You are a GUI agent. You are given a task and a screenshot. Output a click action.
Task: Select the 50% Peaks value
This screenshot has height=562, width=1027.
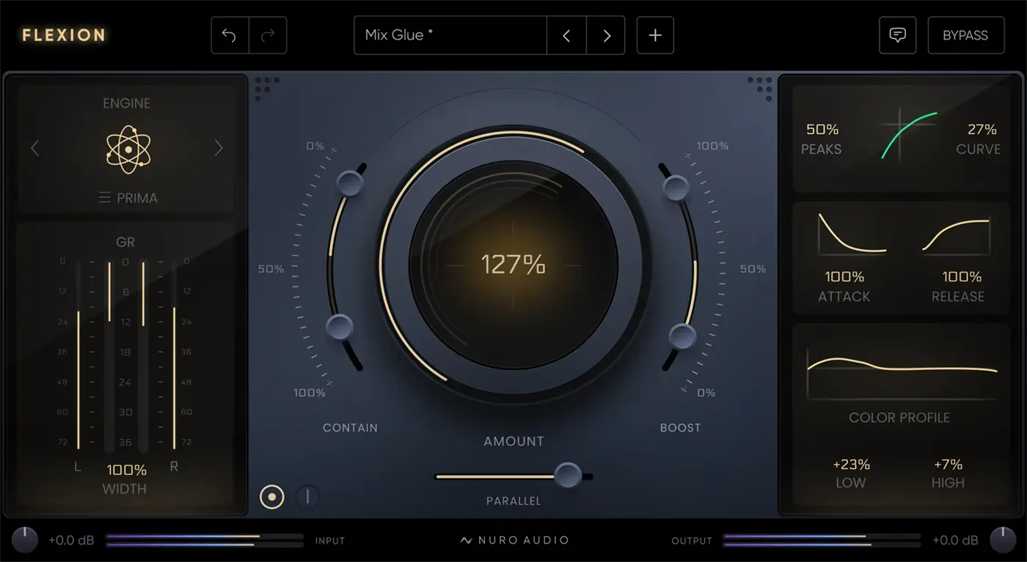pos(822,130)
